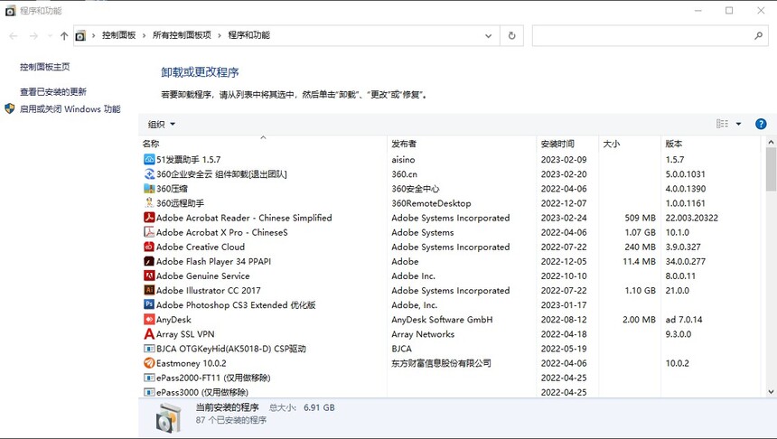Click the 360压缩 program icon
The image size is (777, 439).
149,189
